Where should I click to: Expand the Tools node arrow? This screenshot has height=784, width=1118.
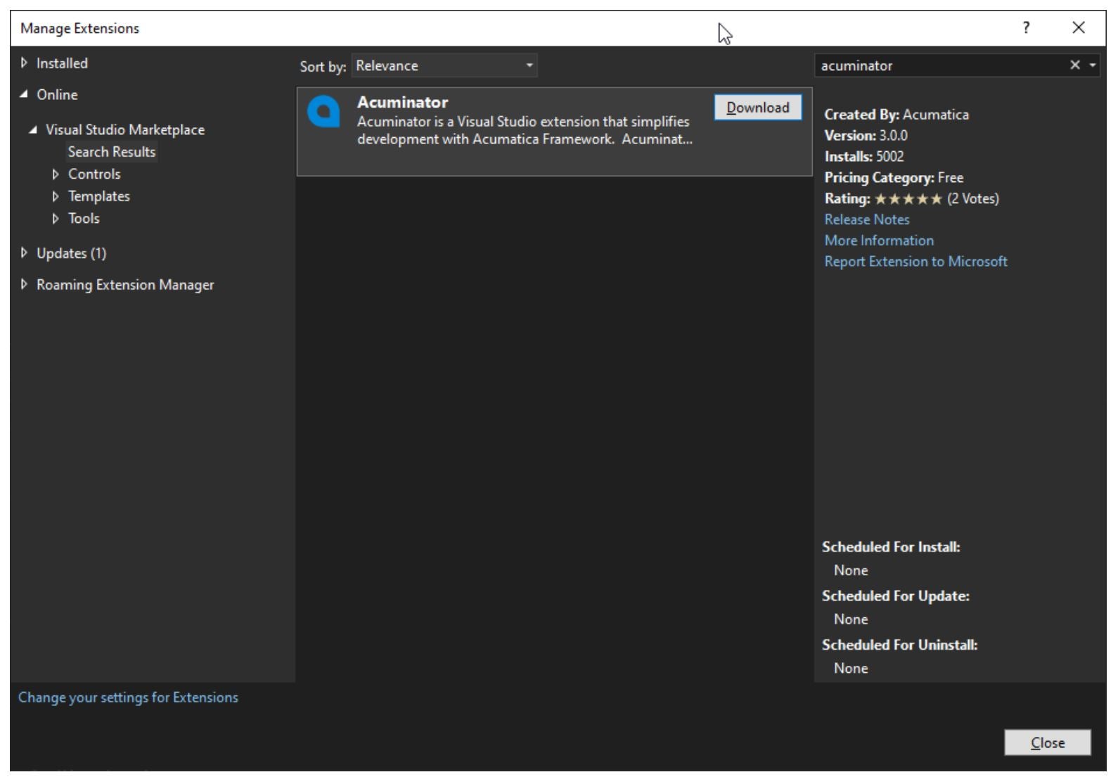(x=56, y=219)
